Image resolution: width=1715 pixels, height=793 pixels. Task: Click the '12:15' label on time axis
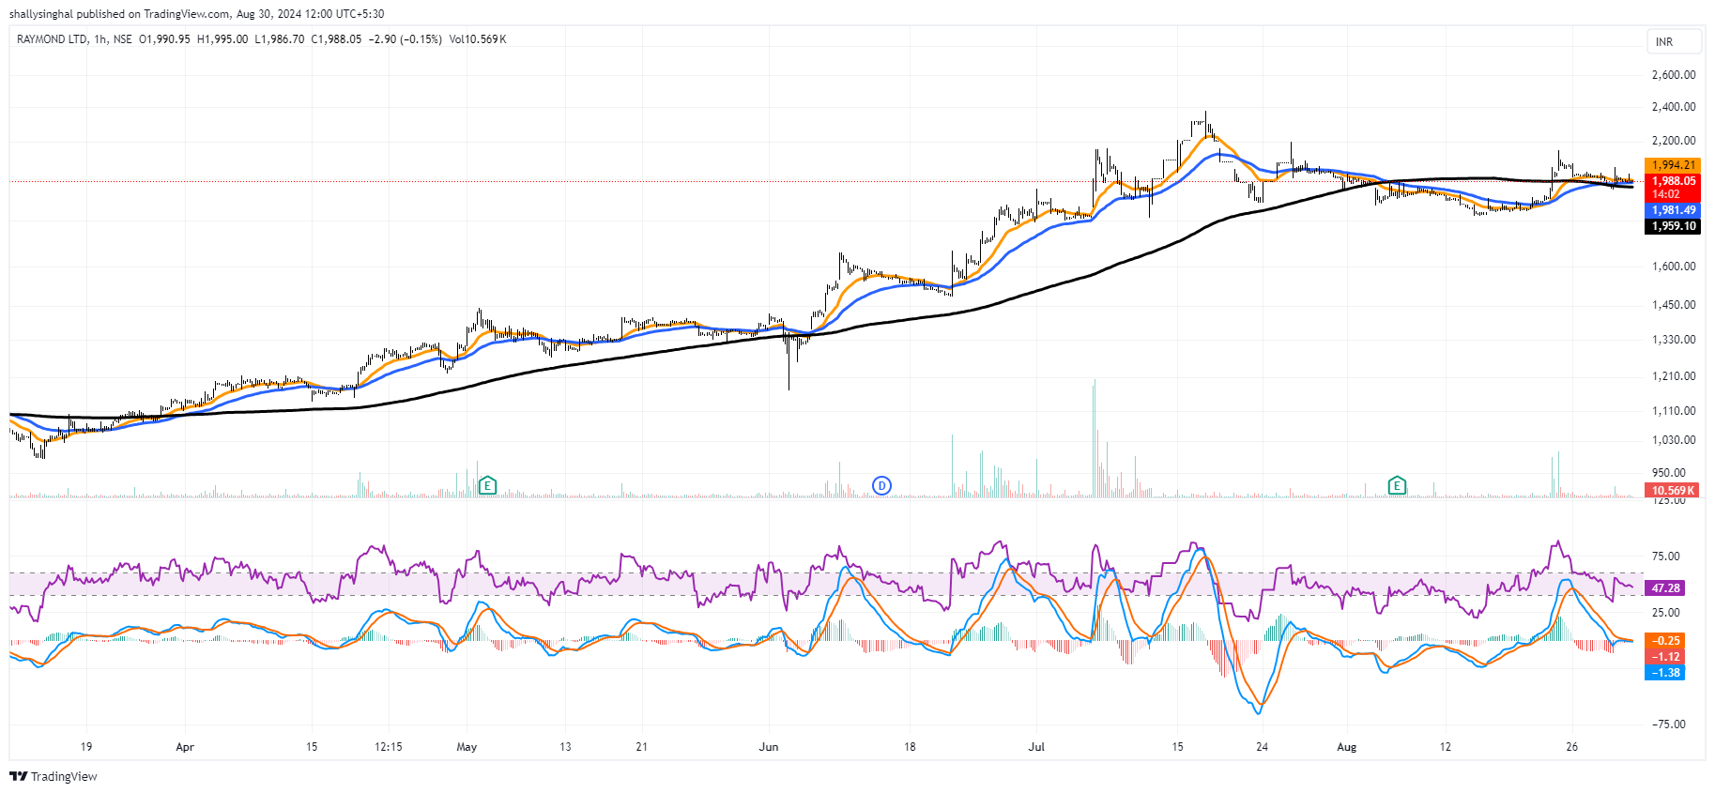pyautogui.click(x=388, y=747)
